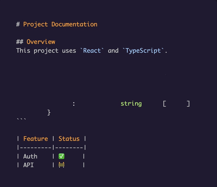Click the React inline code word
The width and height of the screenshot is (217, 187).
coord(92,50)
